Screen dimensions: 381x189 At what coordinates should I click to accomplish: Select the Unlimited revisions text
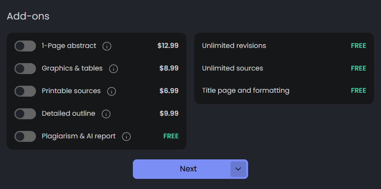(x=234, y=46)
